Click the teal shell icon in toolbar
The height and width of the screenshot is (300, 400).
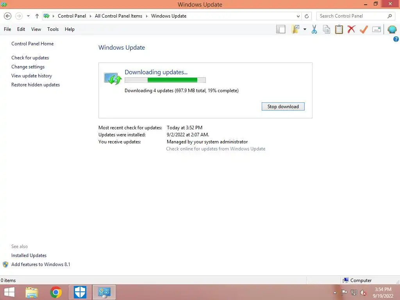(x=392, y=29)
